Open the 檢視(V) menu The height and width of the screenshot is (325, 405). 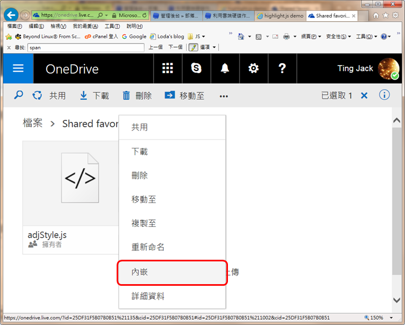(x=58, y=26)
